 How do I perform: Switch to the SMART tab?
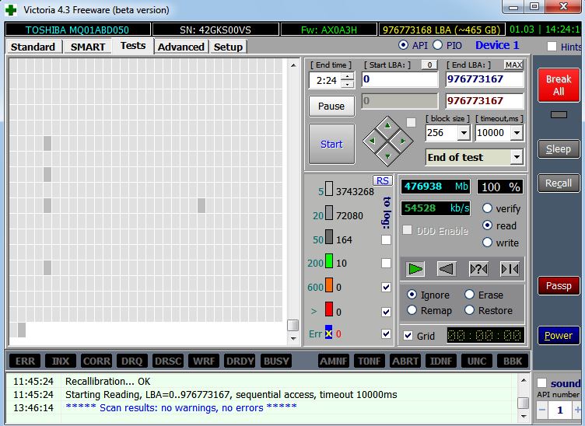pyautogui.click(x=88, y=47)
